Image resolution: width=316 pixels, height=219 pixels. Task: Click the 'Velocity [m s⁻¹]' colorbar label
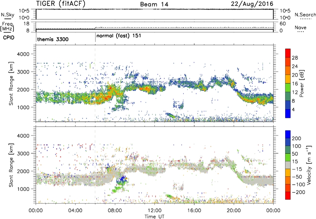[309, 165]
